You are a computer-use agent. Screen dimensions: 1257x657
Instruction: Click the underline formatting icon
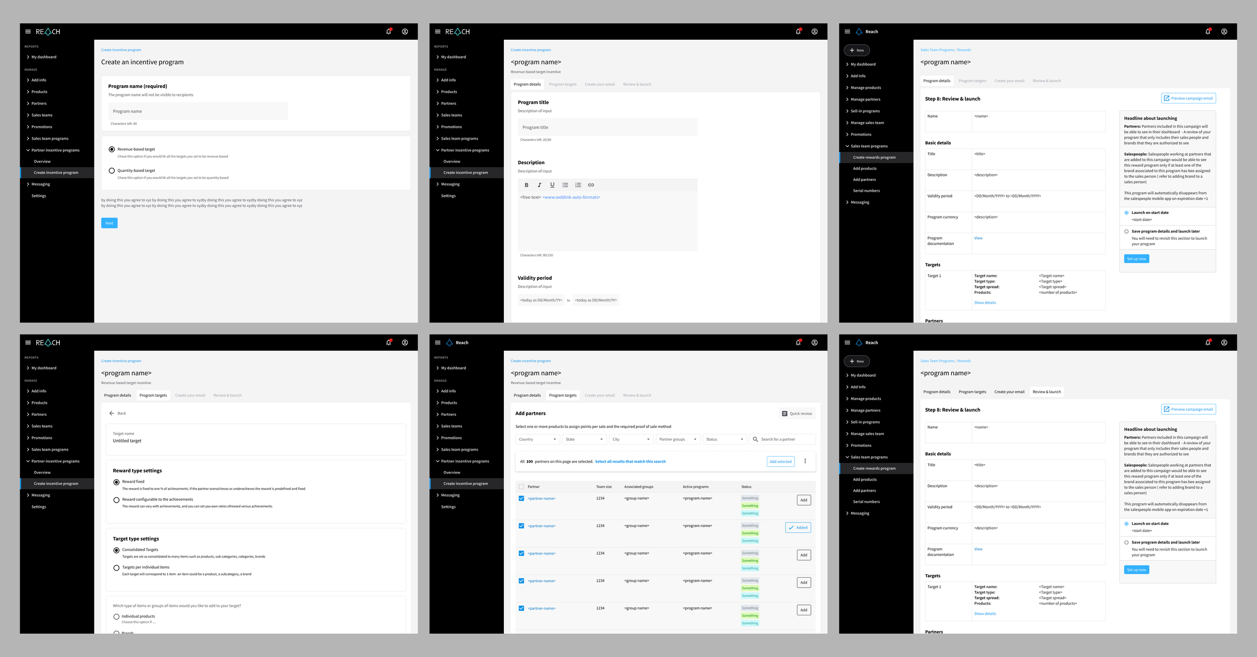pyautogui.click(x=552, y=185)
